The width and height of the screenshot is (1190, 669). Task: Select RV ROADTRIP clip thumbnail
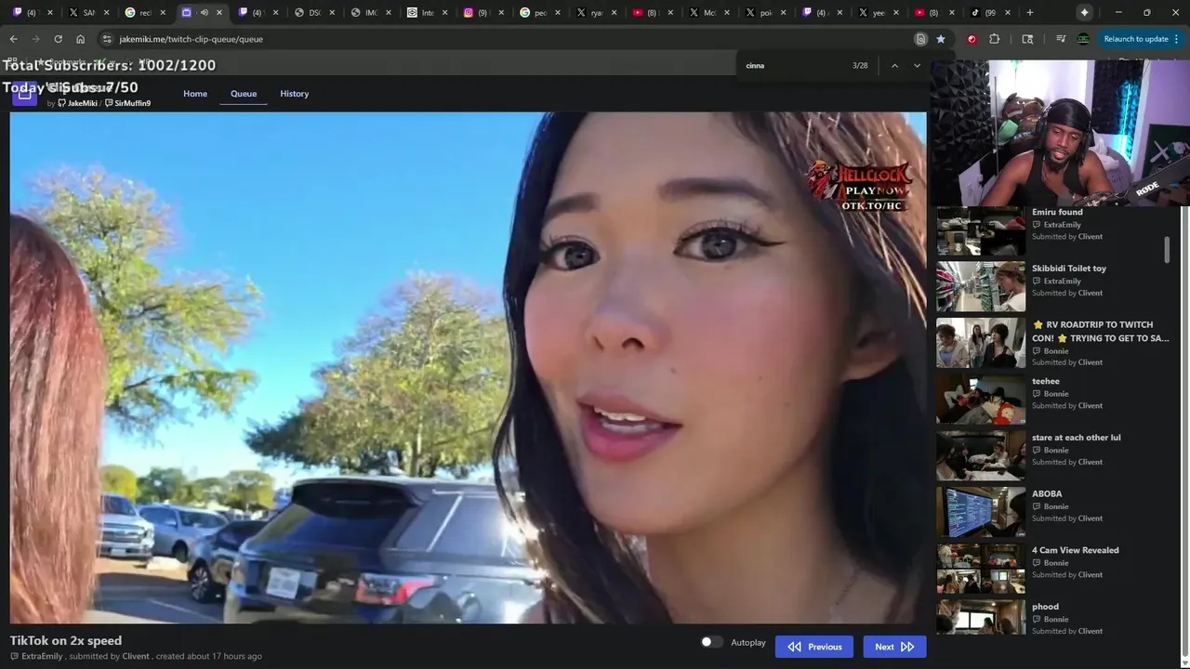pyautogui.click(x=981, y=343)
